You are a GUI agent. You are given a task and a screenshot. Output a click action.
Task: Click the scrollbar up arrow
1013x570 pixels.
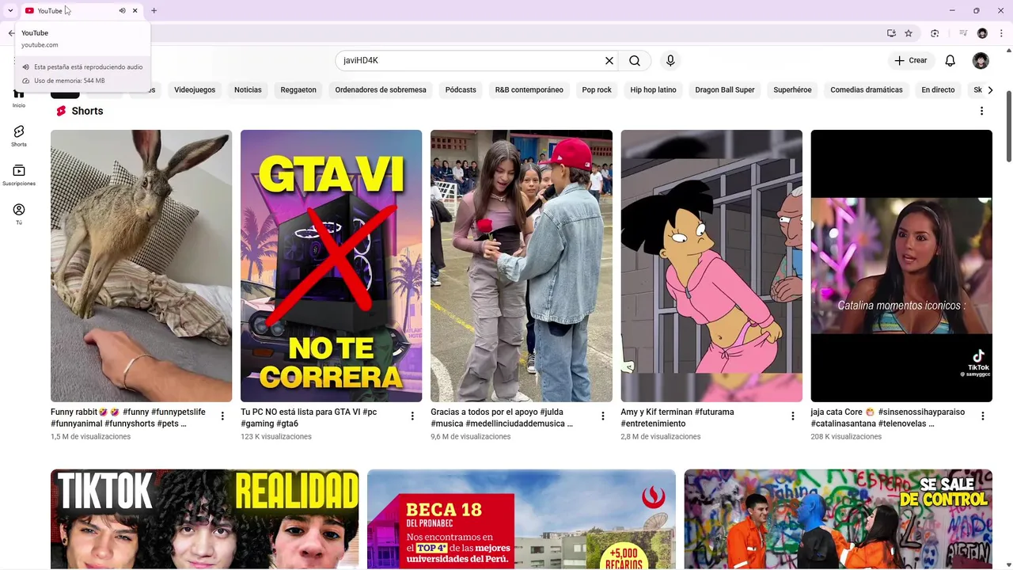[1007, 50]
